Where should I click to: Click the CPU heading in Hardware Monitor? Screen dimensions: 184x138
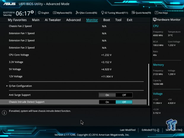(x=156, y=26)
